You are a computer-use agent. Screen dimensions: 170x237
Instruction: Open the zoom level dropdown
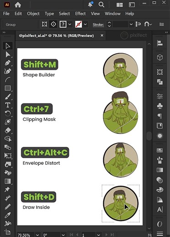[37, 235]
